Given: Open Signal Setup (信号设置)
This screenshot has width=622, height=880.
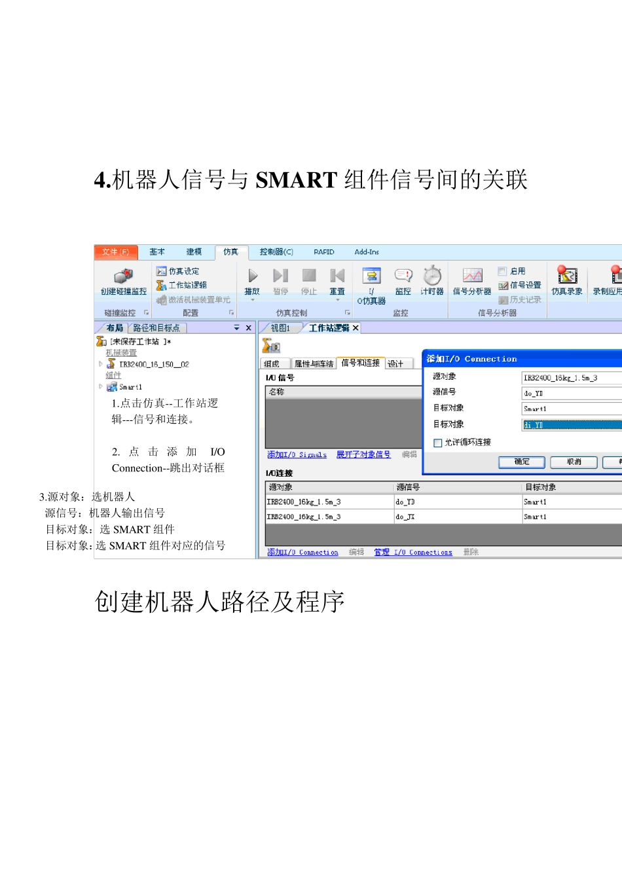Looking at the screenshot, I should 520,285.
